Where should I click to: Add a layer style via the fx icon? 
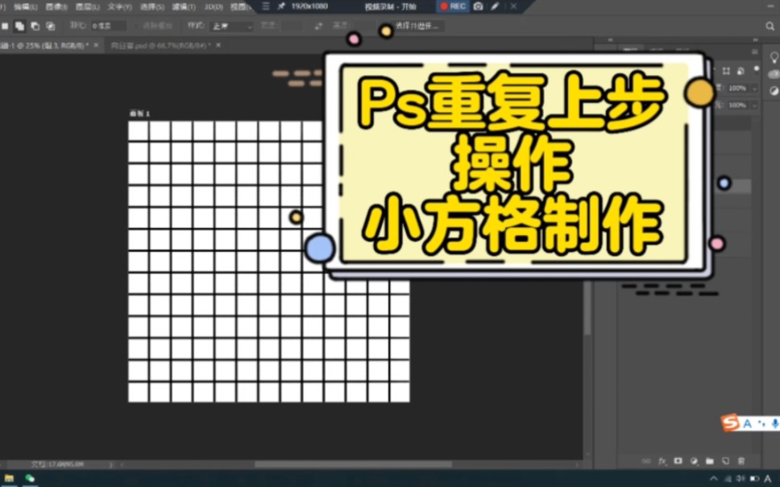[662, 461]
